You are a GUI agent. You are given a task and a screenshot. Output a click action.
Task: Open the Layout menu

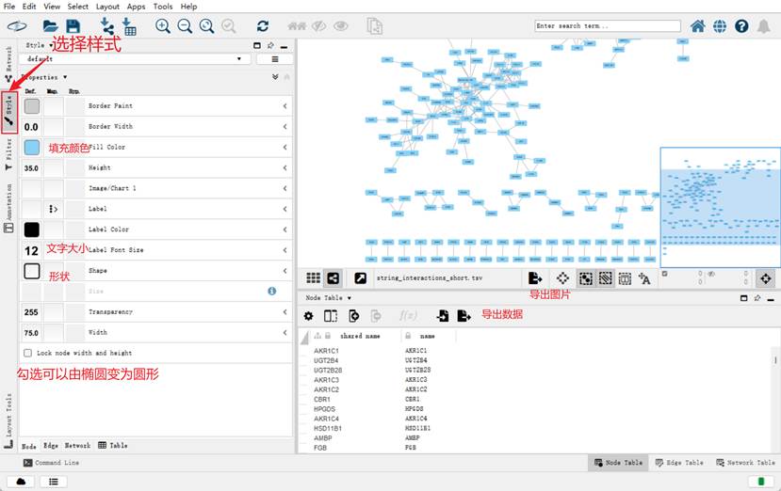pos(107,7)
